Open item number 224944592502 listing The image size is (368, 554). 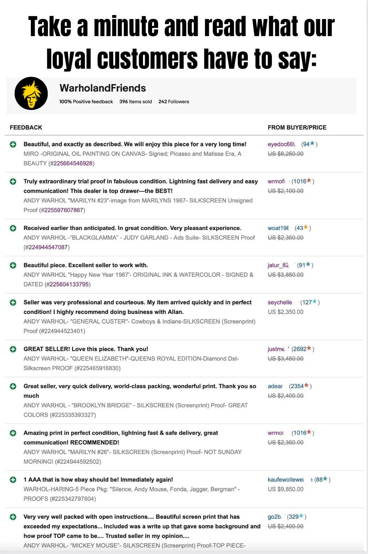click(x=76, y=462)
